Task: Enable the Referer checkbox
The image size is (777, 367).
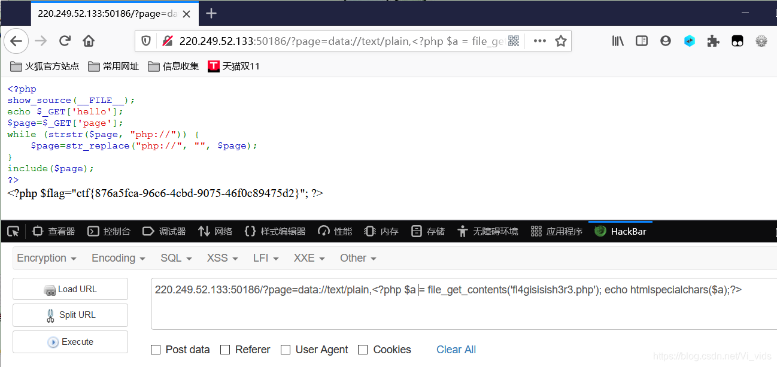Action: [225, 350]
